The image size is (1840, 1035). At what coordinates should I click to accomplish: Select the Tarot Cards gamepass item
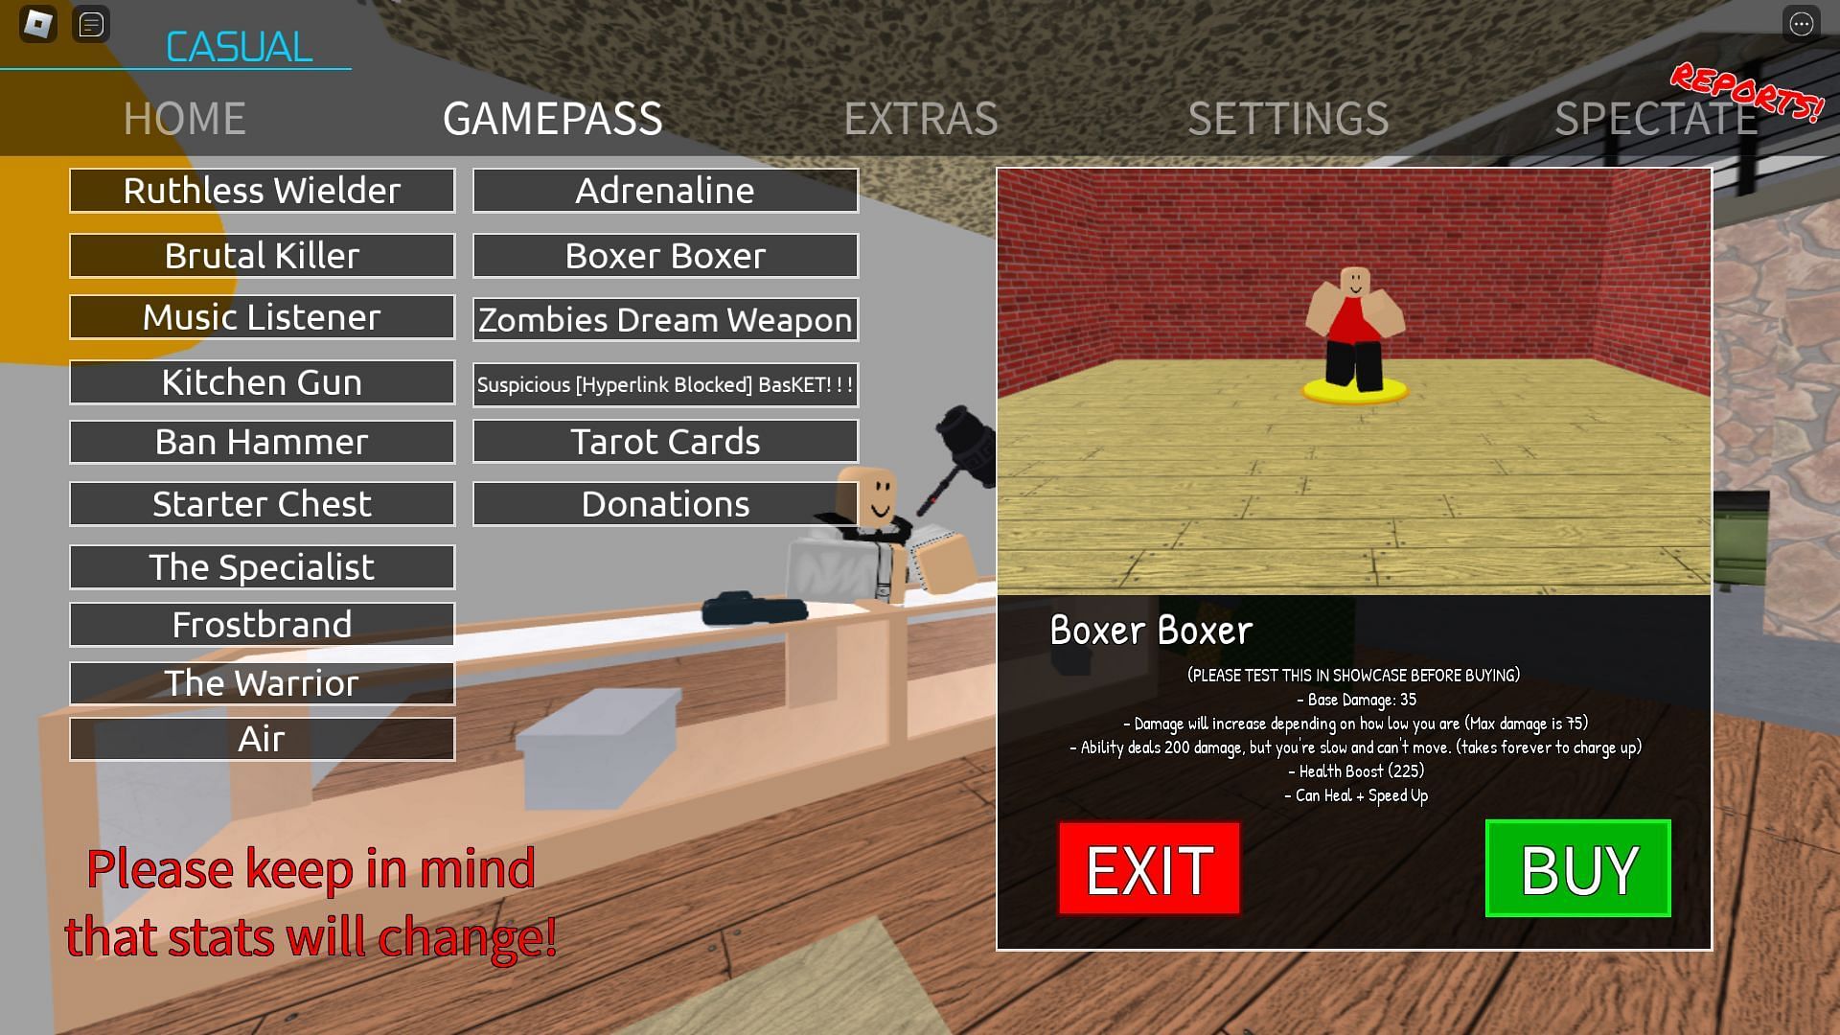pyautogui.click(x=665, y=441)
